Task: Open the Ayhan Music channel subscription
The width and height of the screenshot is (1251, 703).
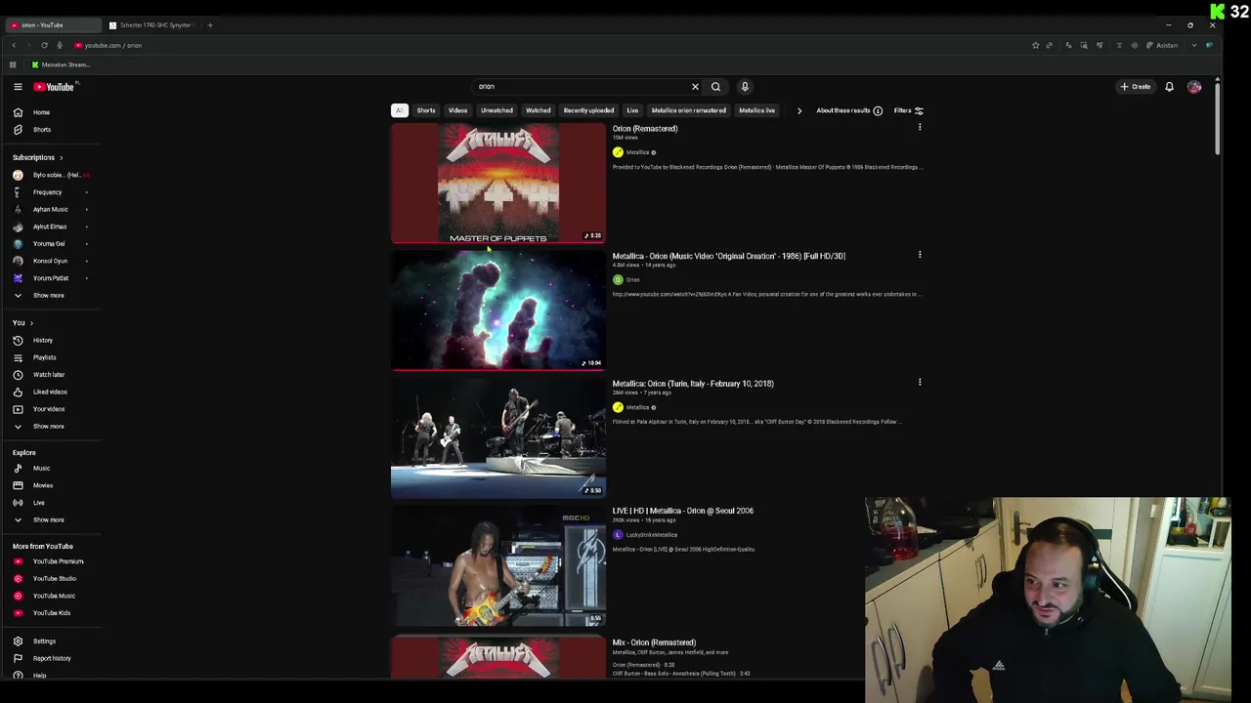Action: [51, 209]
